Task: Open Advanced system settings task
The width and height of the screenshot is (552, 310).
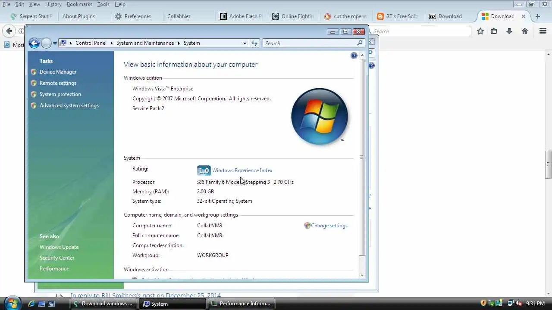Action: click(x=69, y=105)
